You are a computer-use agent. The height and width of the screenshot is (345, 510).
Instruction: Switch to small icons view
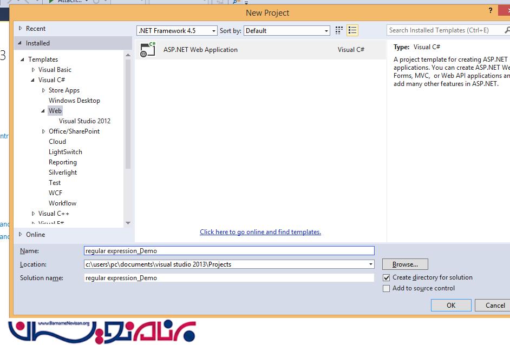pos(339,31)
